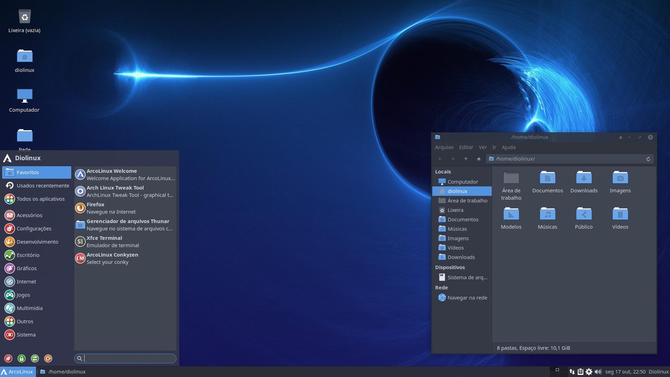Open the Lixeira (vazia) desktop icon
670x377 pixels.
click(x=24, y=20)
